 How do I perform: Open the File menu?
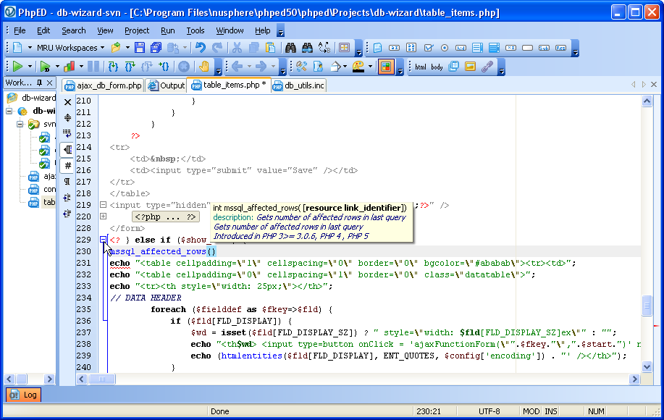[x=20, y=30]
